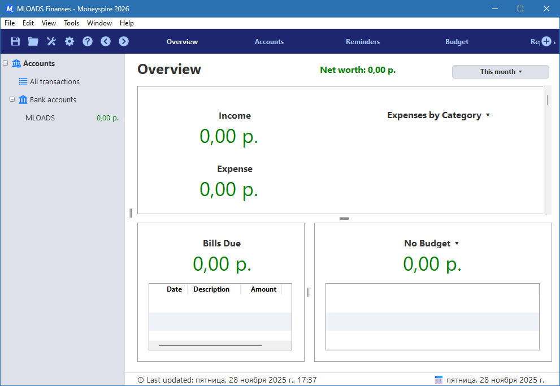Screen dimensions: 560x386
Task: Open settings with the gear icon
Action: click(69, 41)
